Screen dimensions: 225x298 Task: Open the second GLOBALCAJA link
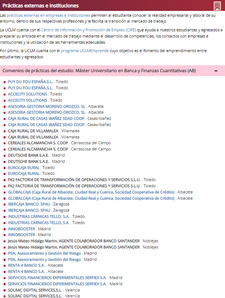click(91, 199)
